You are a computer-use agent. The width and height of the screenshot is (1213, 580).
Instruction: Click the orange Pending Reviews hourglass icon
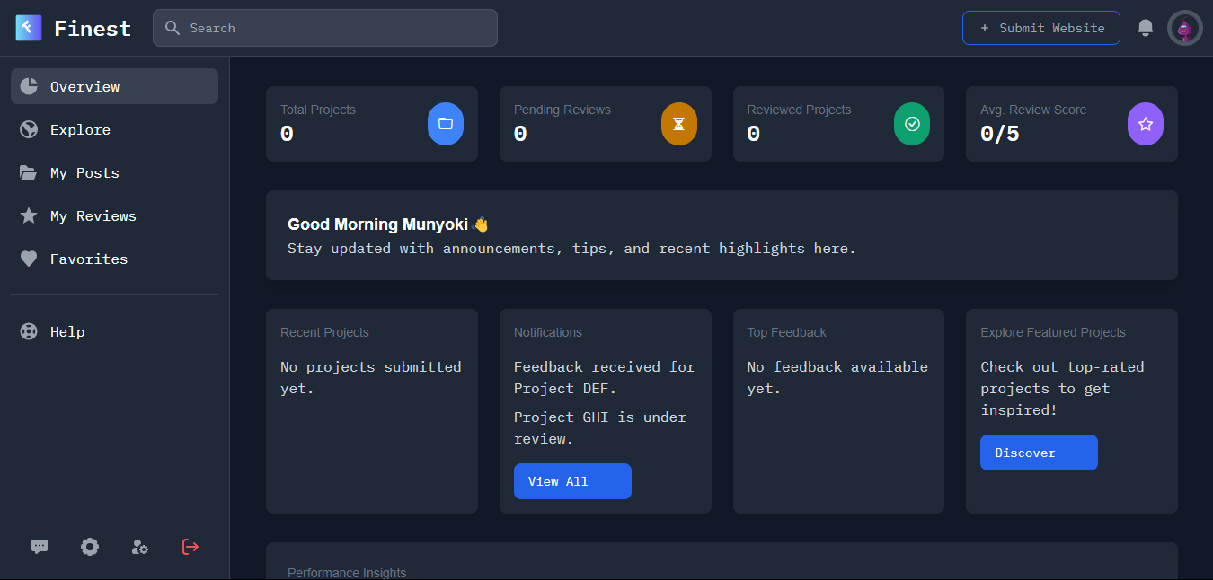coord(679,124)
